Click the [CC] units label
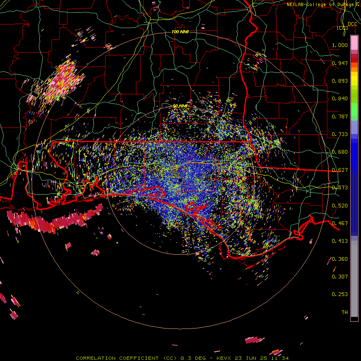 (343, 28)
